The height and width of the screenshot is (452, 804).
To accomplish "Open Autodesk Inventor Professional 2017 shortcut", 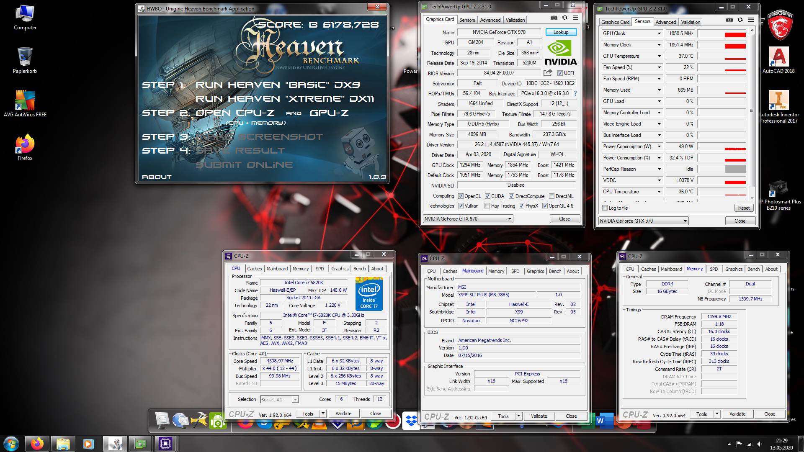I will tap(778, 107).
